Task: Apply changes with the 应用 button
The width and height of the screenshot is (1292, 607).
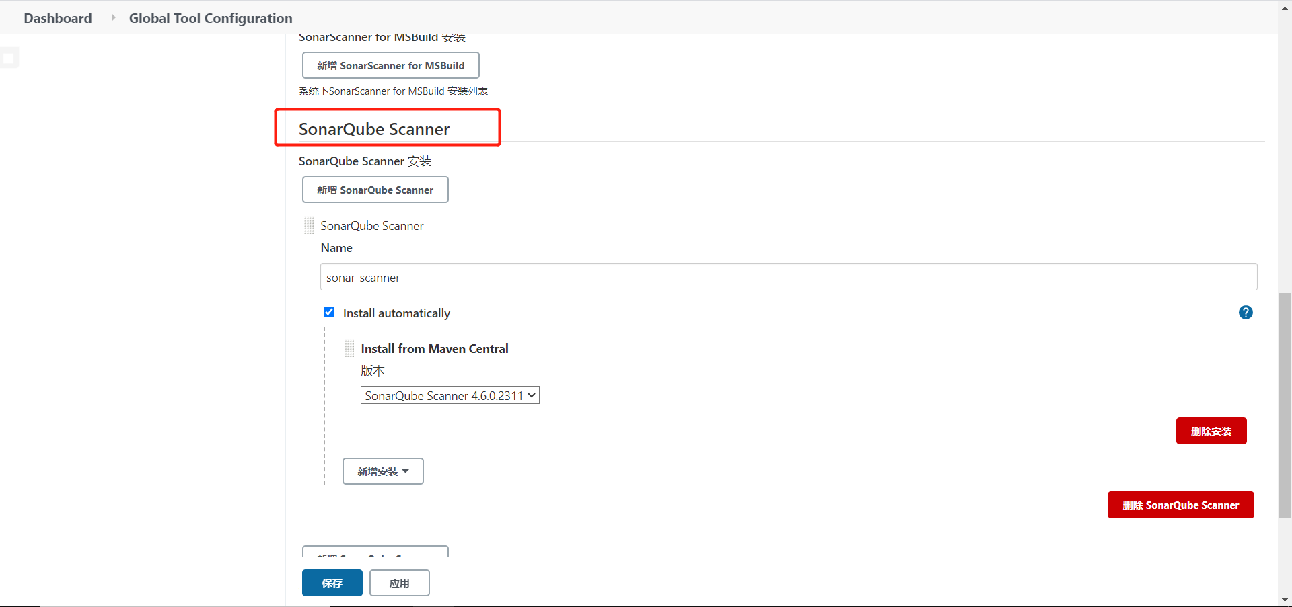Action: coord(400,583)
